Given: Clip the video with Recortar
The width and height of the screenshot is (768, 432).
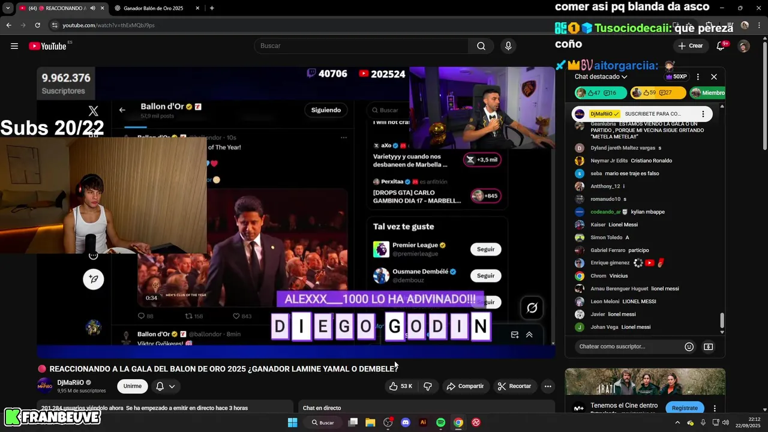Looking at the screenshot, I should pyautogui.click(x=514, y=386).
